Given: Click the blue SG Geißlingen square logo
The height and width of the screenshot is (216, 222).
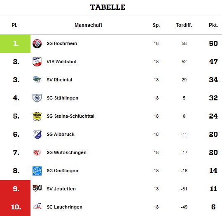Looking at the screenshot, I should [37, 171].
